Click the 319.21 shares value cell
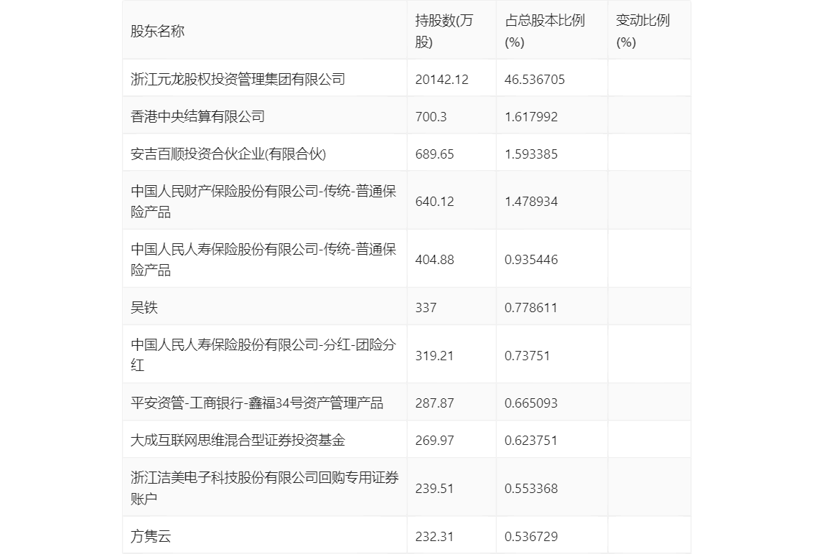814x554 pixels. 434,355
